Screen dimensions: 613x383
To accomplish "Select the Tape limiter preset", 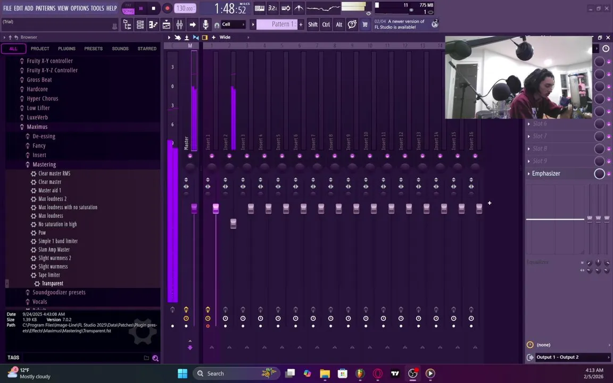I will point(49,275).
